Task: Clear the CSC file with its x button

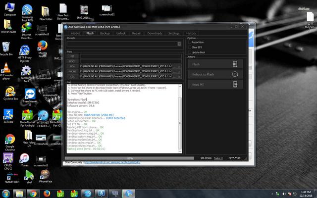Action: click(x=179, y=77)
